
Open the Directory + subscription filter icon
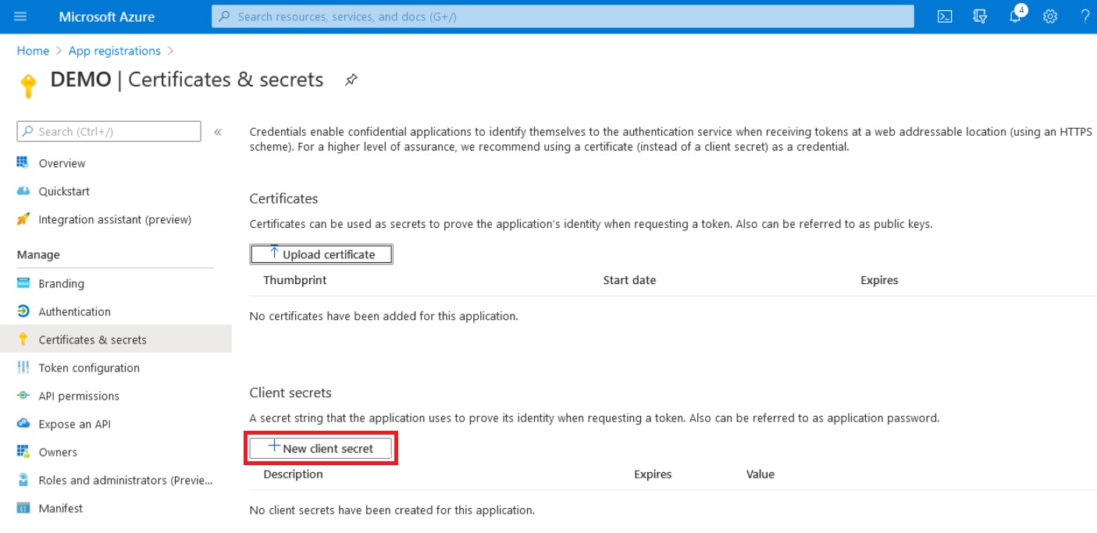tap(980, 16)
